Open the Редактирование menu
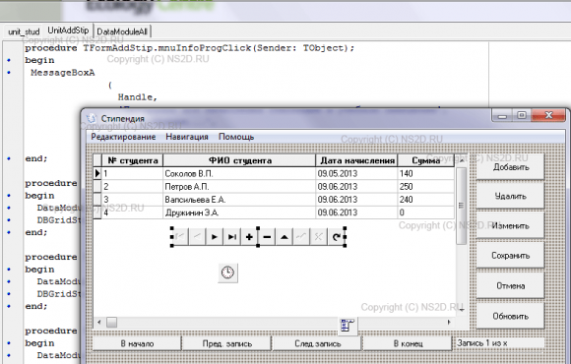 [123, 137]
